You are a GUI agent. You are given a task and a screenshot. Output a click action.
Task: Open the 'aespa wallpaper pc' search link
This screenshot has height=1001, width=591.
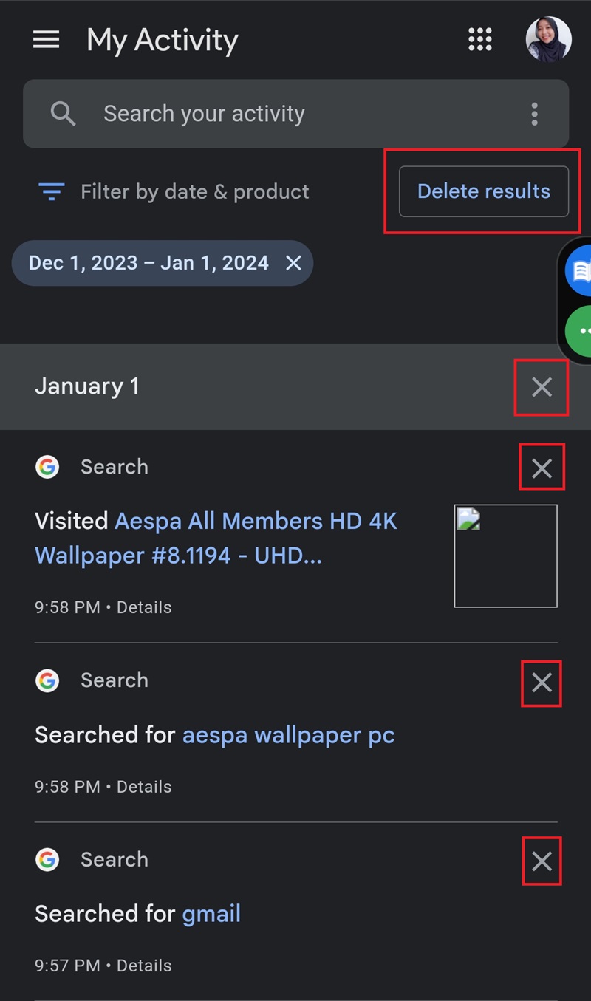(x=288, y=735)
